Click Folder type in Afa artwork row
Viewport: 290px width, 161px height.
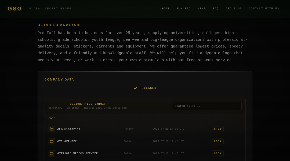click(x=128, y=141)
